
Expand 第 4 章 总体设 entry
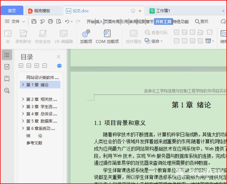pyautogui.click(x=23, y=114)
